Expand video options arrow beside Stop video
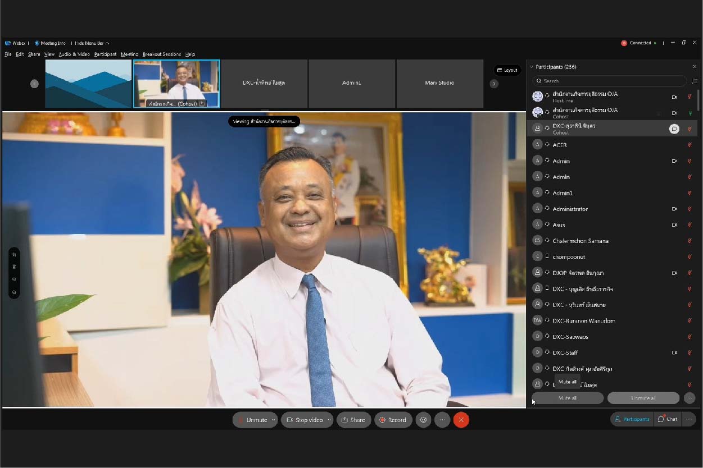 pos(329,420)
